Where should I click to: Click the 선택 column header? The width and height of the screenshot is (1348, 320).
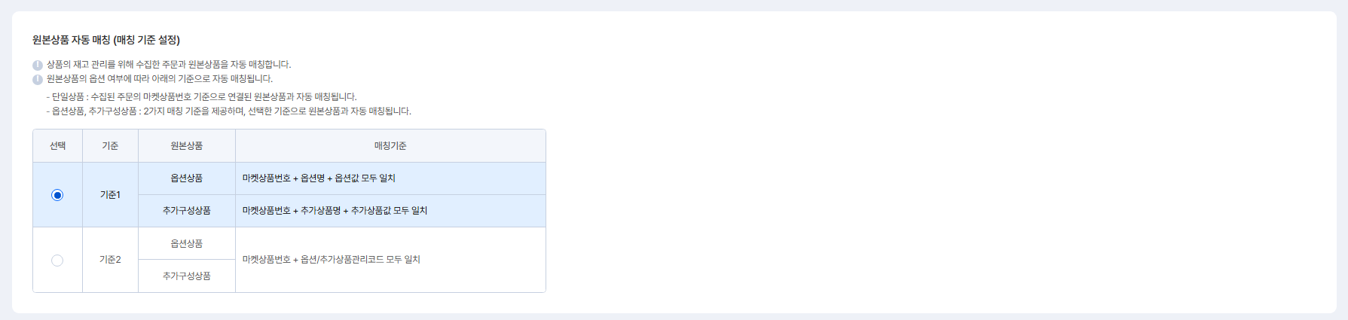click(x=57, y=146)
